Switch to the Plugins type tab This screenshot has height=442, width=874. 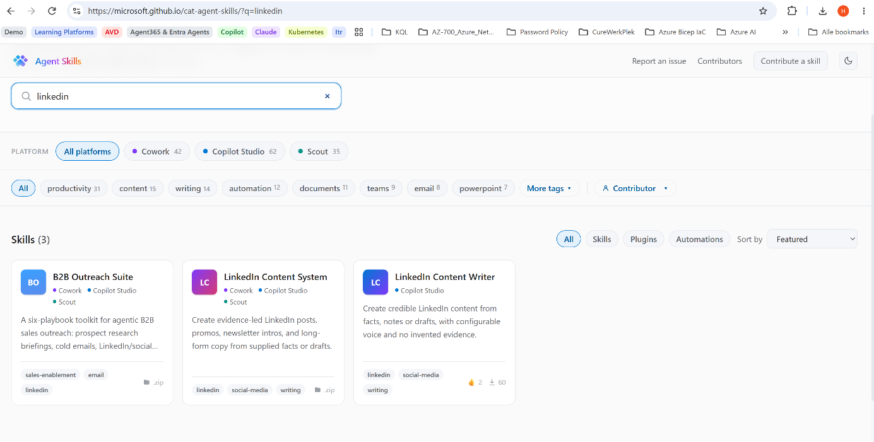click(x=644, y=239)
